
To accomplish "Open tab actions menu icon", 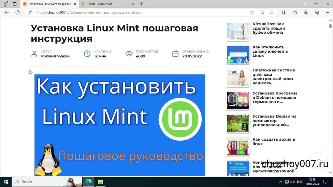I will tap(14, 4).
